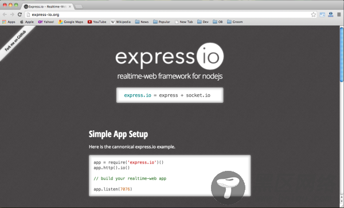Click the 'Simple App Setup' heading
Image resolution: width=344 pixels, height=208 pixels.
[x=118, y=134]
